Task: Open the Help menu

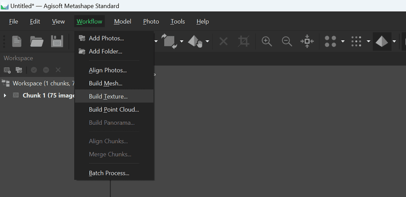Action: (202, 21)
